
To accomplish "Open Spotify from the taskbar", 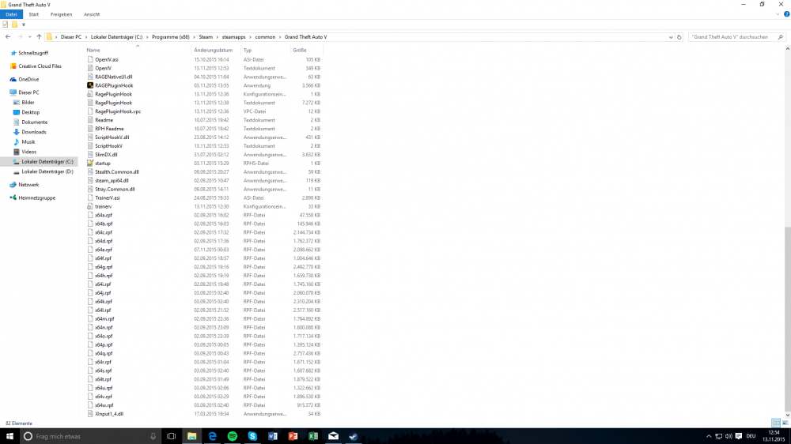I will click(232, 436).
